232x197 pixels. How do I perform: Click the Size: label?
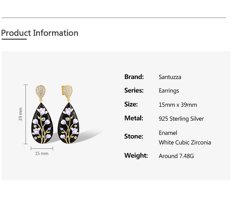[131, 104]
